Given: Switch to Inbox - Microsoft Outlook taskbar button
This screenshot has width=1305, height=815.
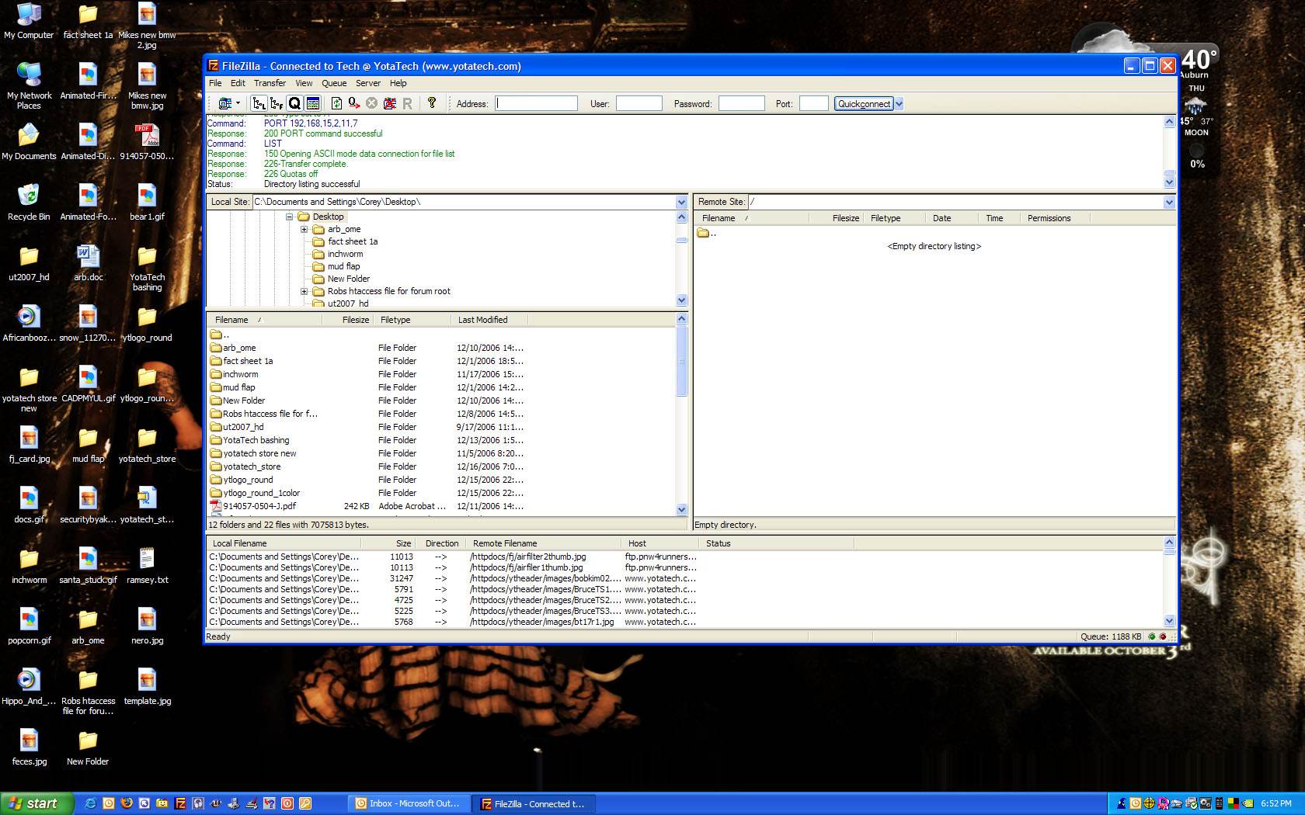Looking at the screenshot, I should 408,803.
